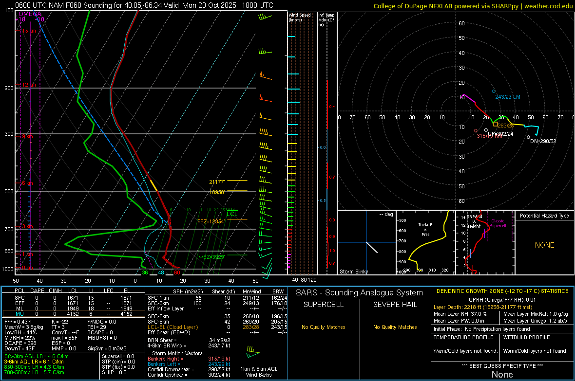Click the CAPE column header
The image size is (575, 381).
(x=37, y=290)
